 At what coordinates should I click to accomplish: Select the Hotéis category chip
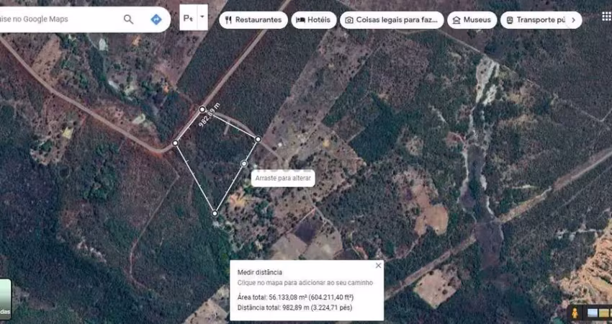tap(313, 20)
